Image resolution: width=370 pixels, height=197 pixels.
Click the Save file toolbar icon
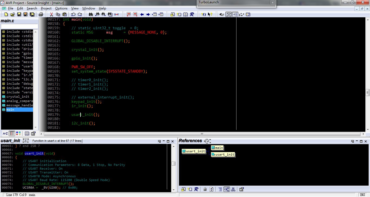(x=19, y=14)
